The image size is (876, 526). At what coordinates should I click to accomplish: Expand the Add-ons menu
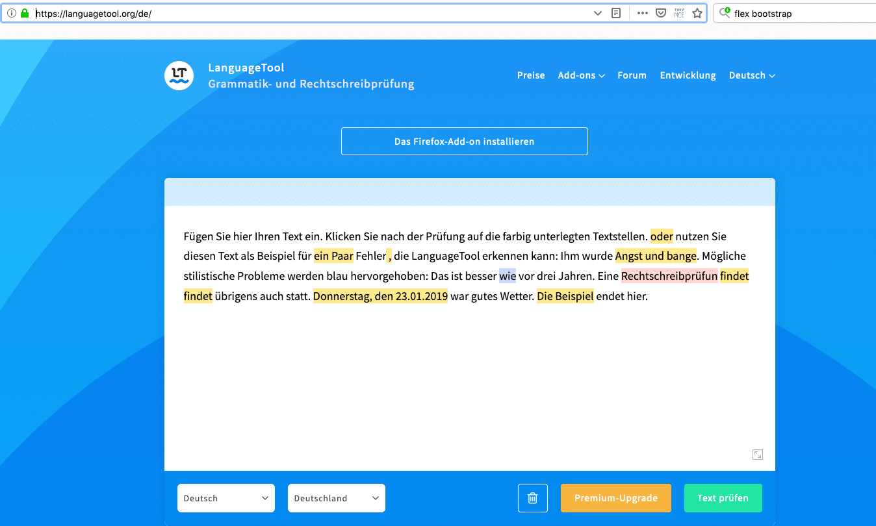581,75
